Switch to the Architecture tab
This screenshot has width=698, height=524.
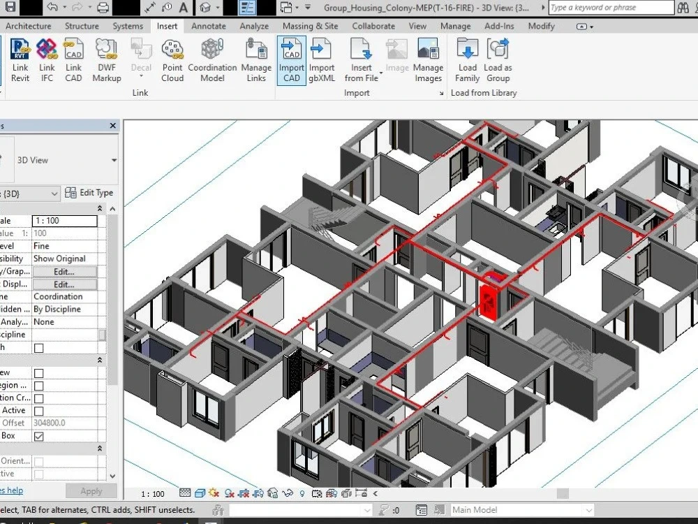(x=28, y=27)
